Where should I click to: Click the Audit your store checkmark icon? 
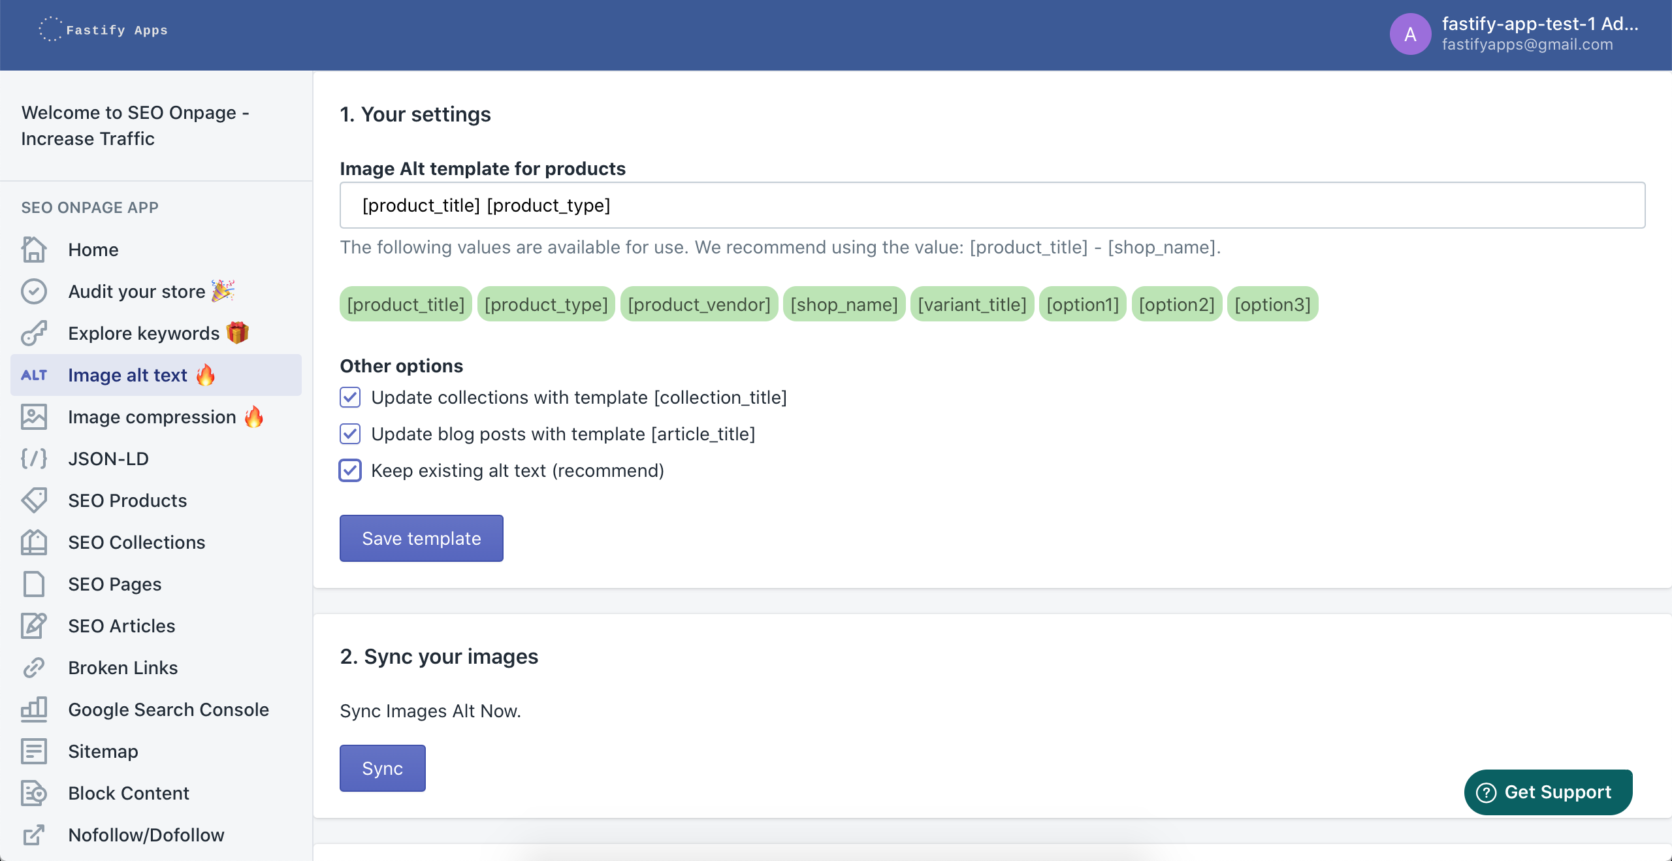(34, 291)
